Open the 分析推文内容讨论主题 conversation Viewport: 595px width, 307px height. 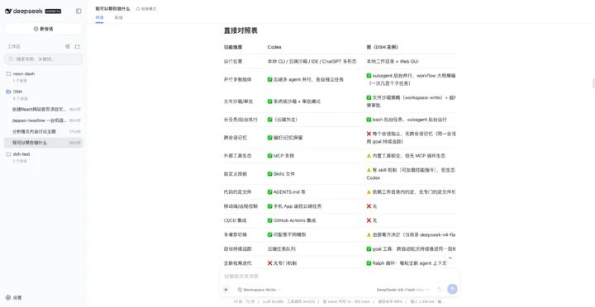[x=43, y=131]
